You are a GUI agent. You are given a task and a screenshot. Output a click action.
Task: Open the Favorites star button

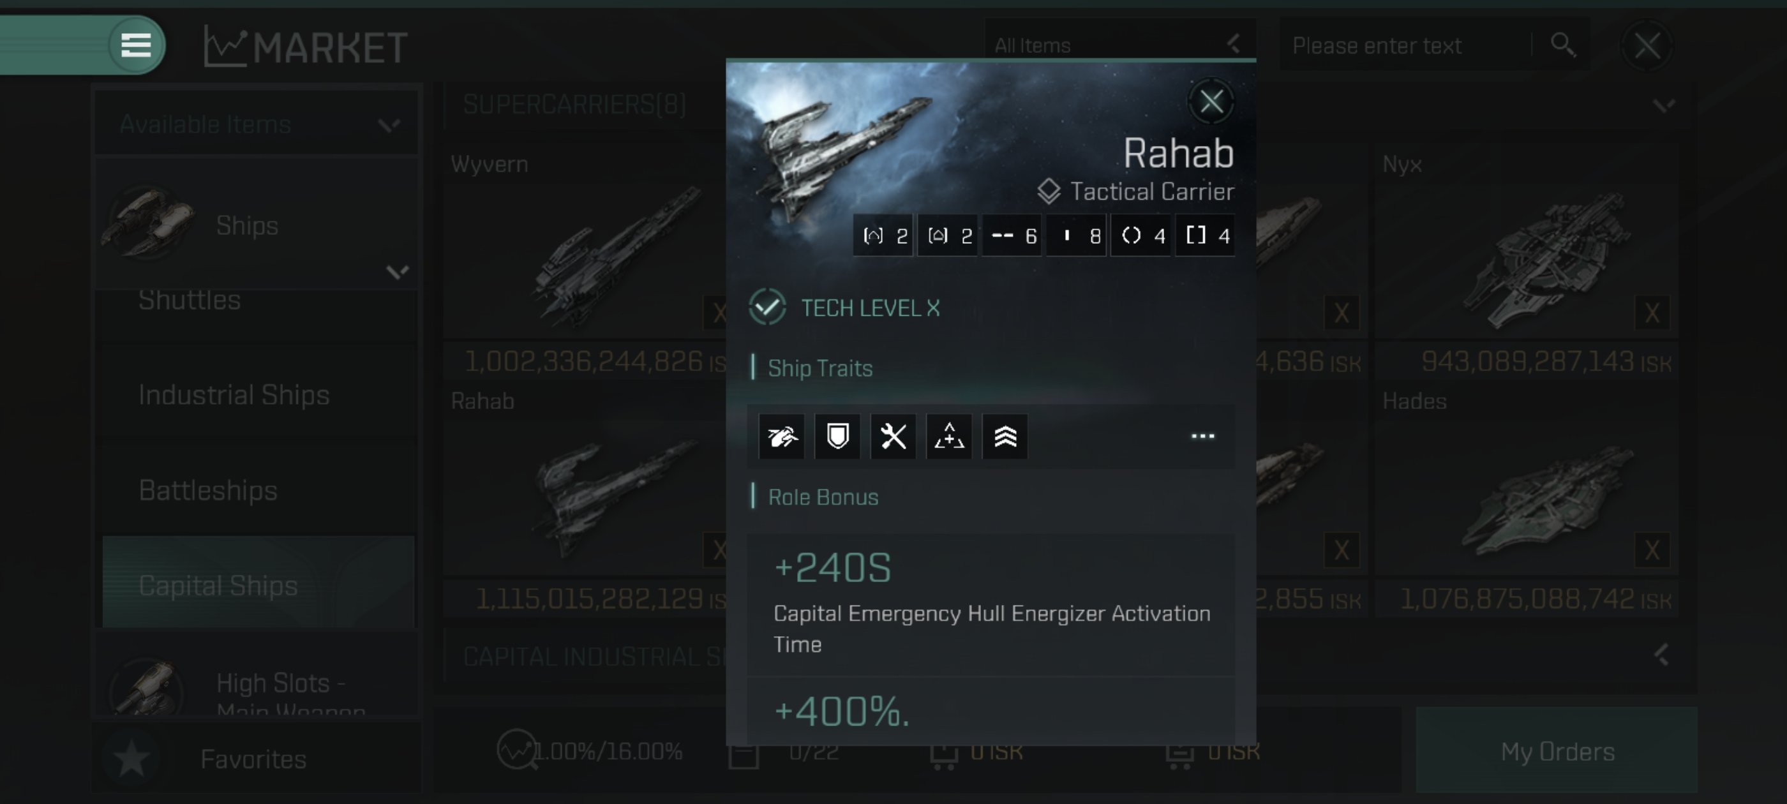(x=132, y=757)
